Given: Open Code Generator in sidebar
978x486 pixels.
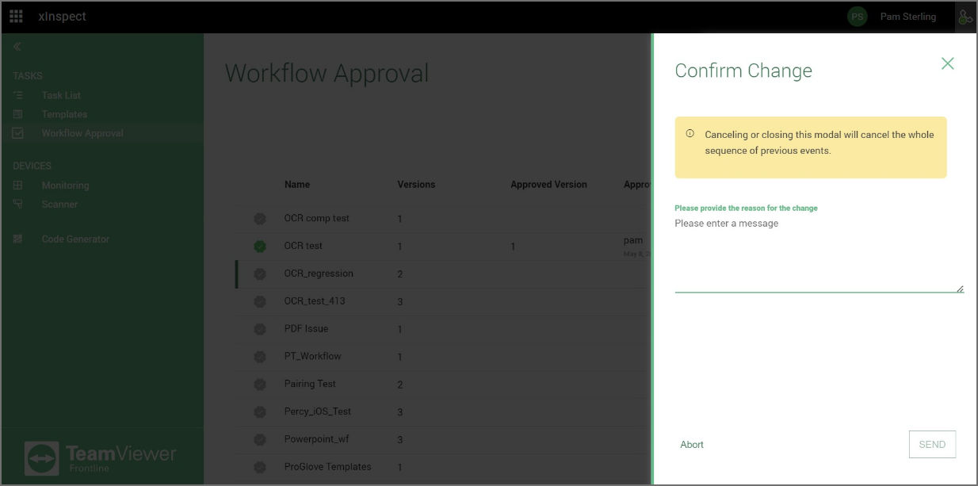Looking at the screenshot, I should tap(75, 239).
